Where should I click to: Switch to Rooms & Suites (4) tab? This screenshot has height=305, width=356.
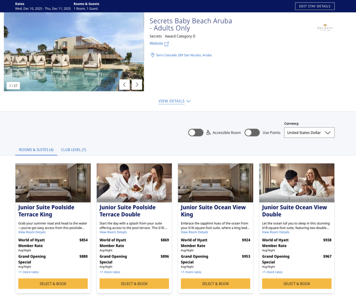click(x=36, y=150)
